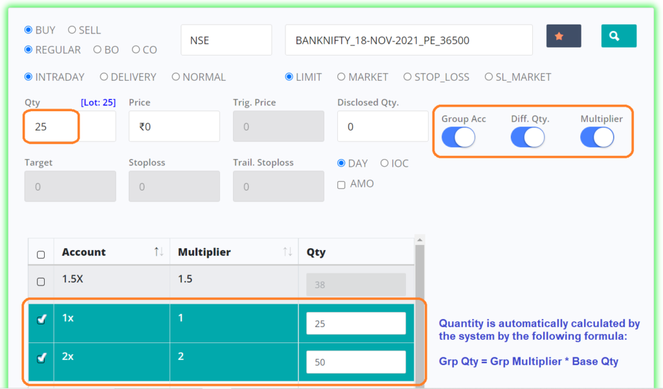The height and width of the screenshot is (389, 663).
Task: Uncheck the 2x account row checkbox
Action: (41, 358)
